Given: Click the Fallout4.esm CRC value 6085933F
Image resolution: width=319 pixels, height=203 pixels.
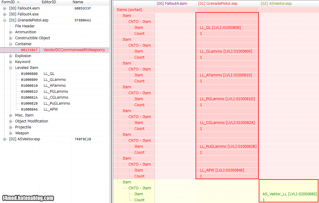Looking at the screenshot, I should (x=82, y=8).
